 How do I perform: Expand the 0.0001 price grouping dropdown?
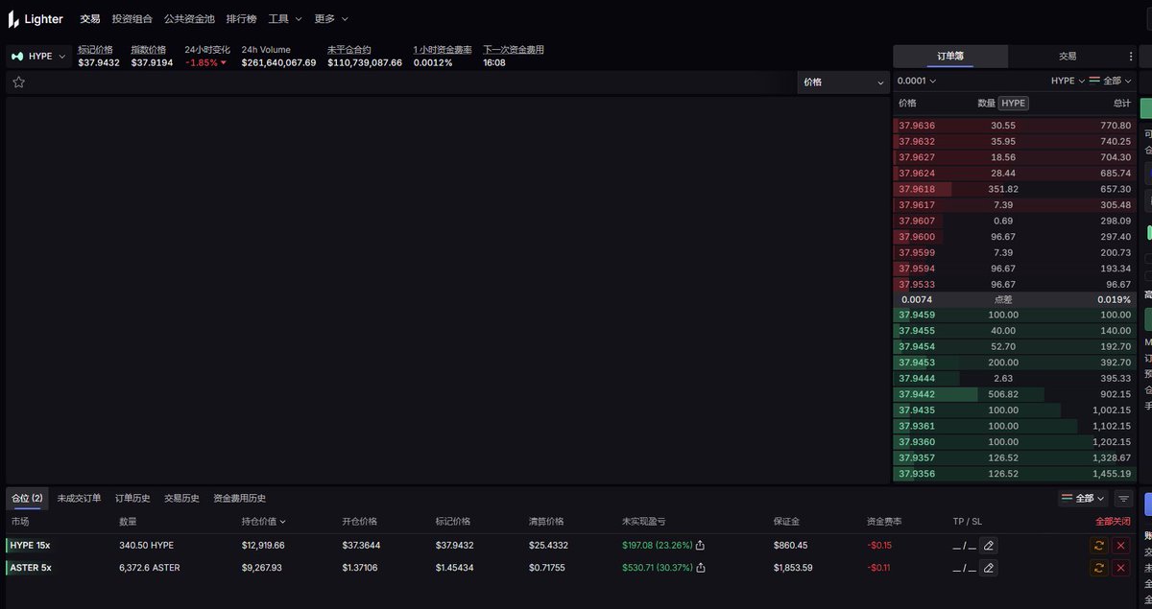click(x=917, y=82)
